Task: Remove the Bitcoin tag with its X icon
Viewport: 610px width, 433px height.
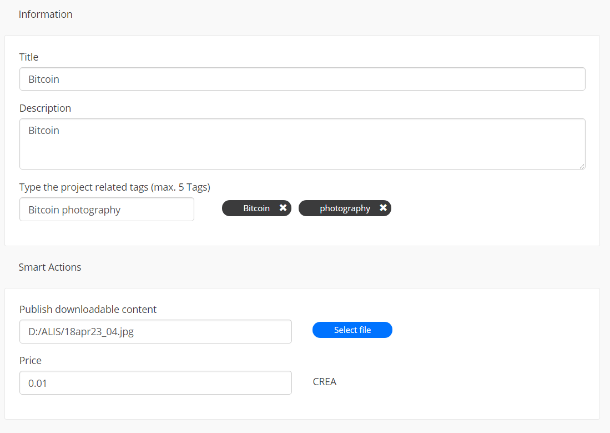Action: 283,208
